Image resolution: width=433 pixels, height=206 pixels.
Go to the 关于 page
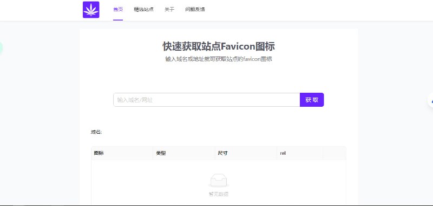[x=169, y=9]
